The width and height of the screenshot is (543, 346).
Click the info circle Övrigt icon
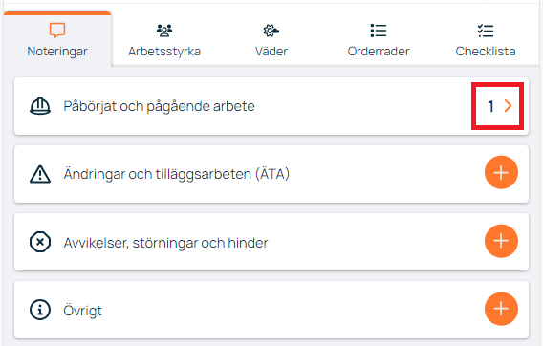pos(40,310)
